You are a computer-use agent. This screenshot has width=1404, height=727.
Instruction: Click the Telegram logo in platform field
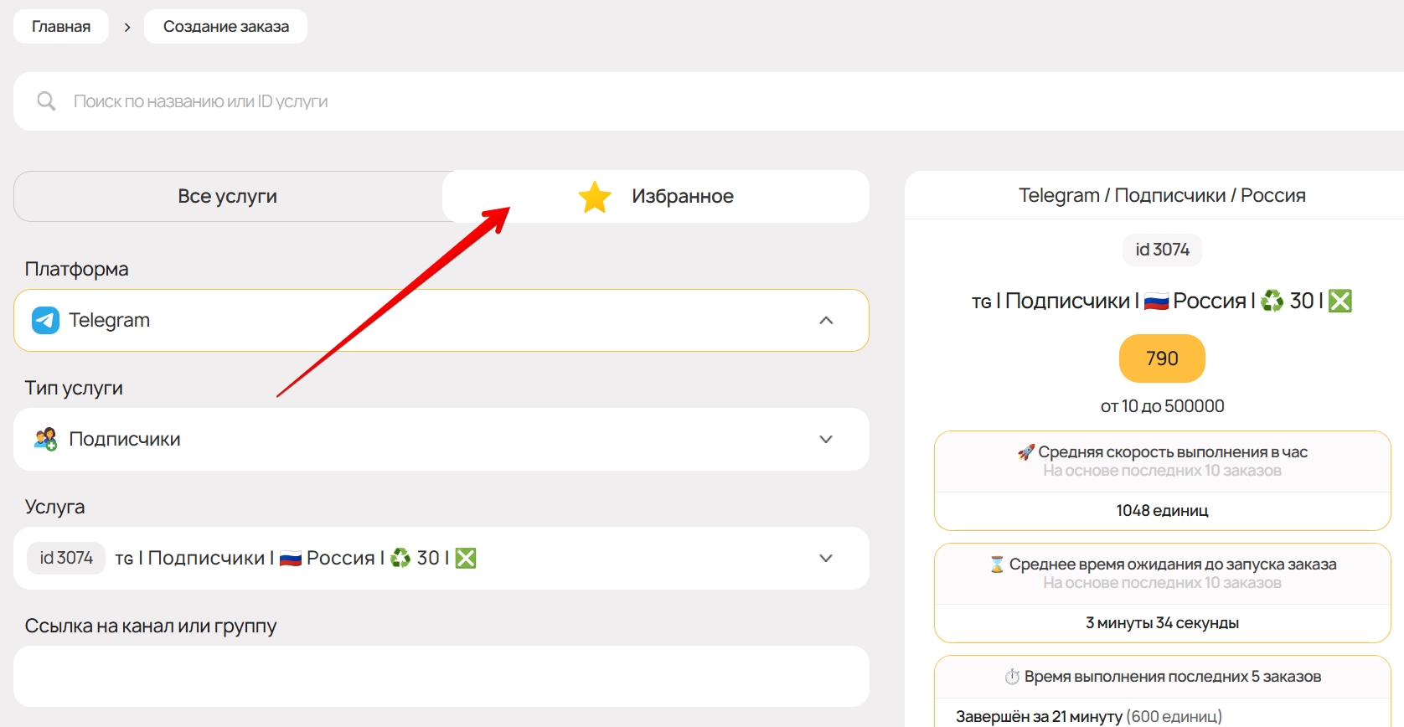(45, 320)
